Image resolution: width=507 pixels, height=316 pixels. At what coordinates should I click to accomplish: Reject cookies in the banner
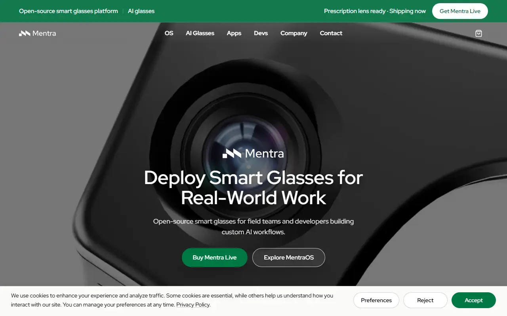425,300
